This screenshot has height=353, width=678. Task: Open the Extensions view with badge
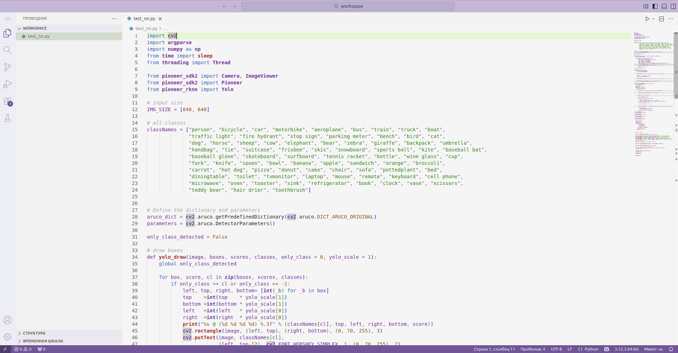point(7,102)
